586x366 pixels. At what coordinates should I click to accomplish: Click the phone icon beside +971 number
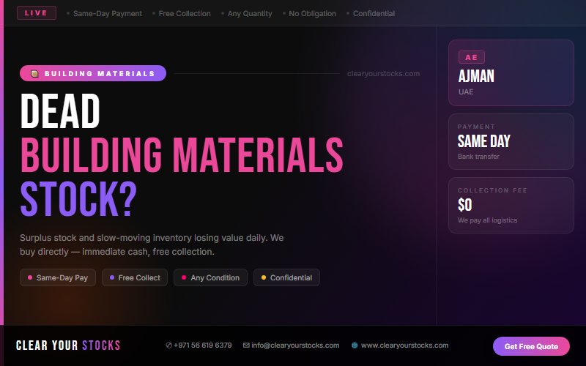pos(169,346)
